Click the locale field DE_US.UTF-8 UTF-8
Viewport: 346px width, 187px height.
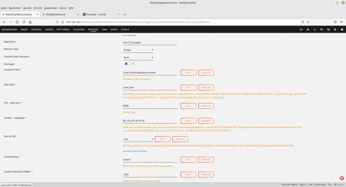[150, 121]
